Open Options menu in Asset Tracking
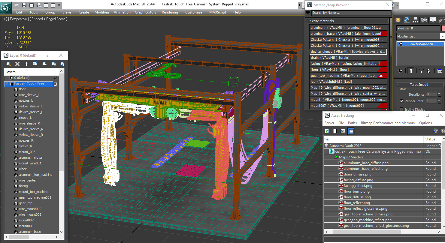Image resolution: width=445 pixels, height=243 pixels. [425, 123]
